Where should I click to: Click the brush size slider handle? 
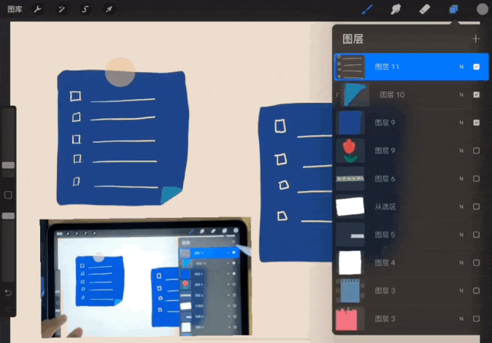(8, 165)
